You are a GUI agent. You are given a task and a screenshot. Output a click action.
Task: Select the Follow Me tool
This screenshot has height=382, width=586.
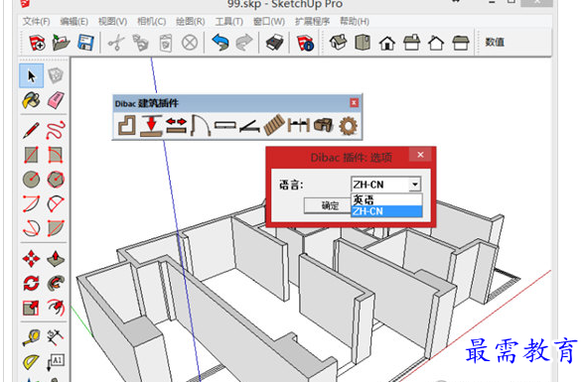click(56, 283)
